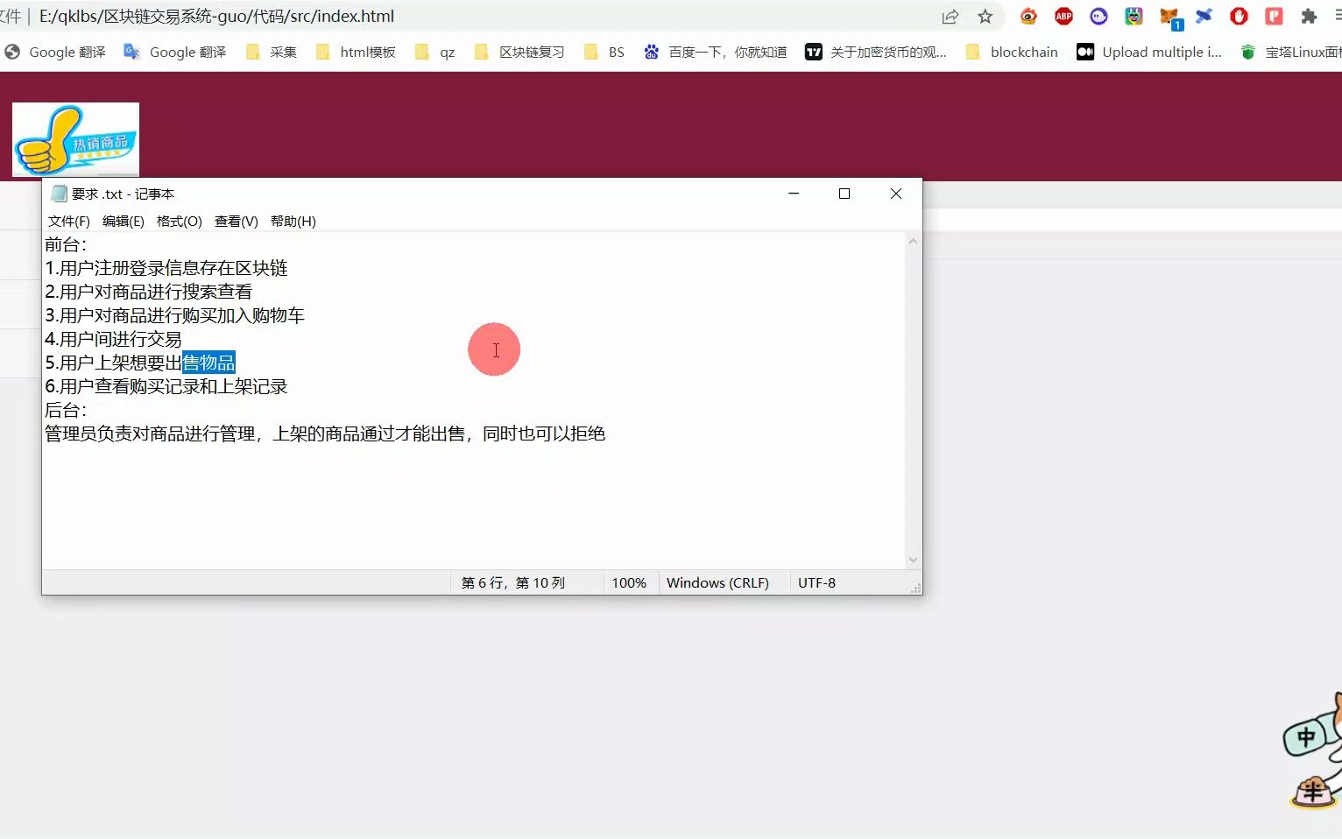The width and height of the screenshot is (1342, 839).
Task: Open Notepad 格式(O) menu
Action: pos(180,222)
